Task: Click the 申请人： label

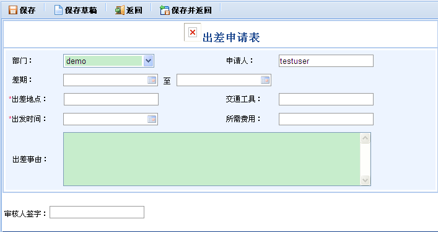Action: pos(240,60)
